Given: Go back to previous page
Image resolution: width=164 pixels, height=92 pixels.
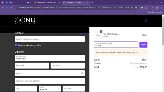Looking at the screenshot, I should 3,8.
